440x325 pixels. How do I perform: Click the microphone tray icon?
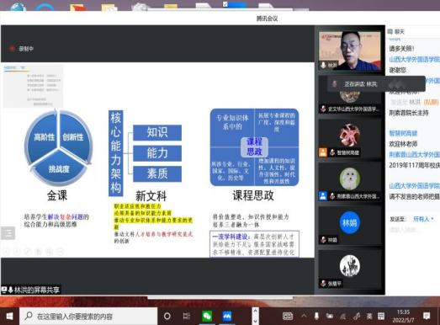[316, 317]
